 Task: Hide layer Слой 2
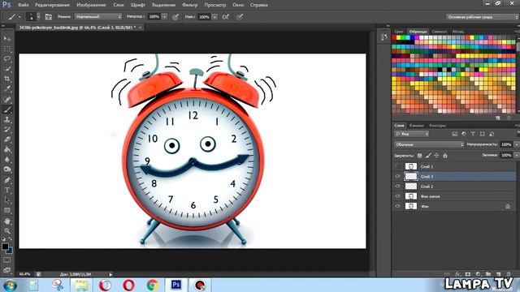click(x=397, y=187)
